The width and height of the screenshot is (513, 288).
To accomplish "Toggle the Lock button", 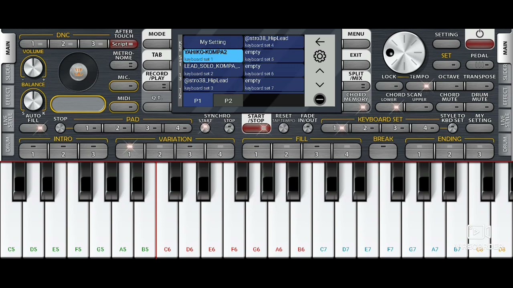I will point(389,86).
